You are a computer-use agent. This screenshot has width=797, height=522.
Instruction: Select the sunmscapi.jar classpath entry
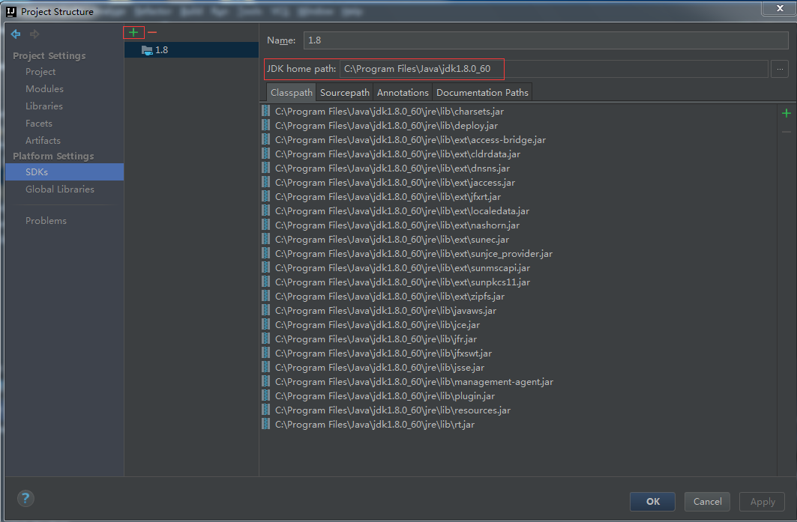click(403, 267)
